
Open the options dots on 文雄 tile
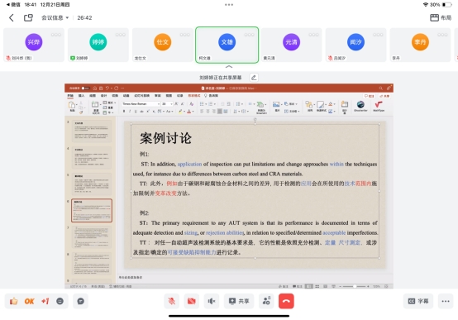pyautogui.click(x=249, y=35)
